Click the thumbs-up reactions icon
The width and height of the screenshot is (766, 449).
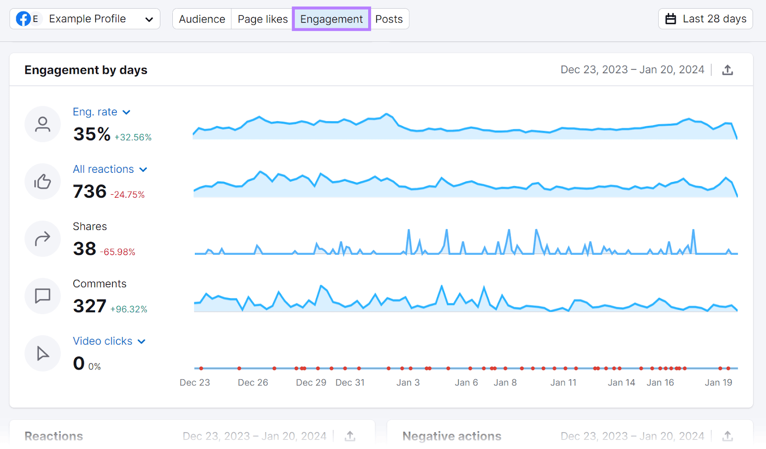click(x=43, y=181)
